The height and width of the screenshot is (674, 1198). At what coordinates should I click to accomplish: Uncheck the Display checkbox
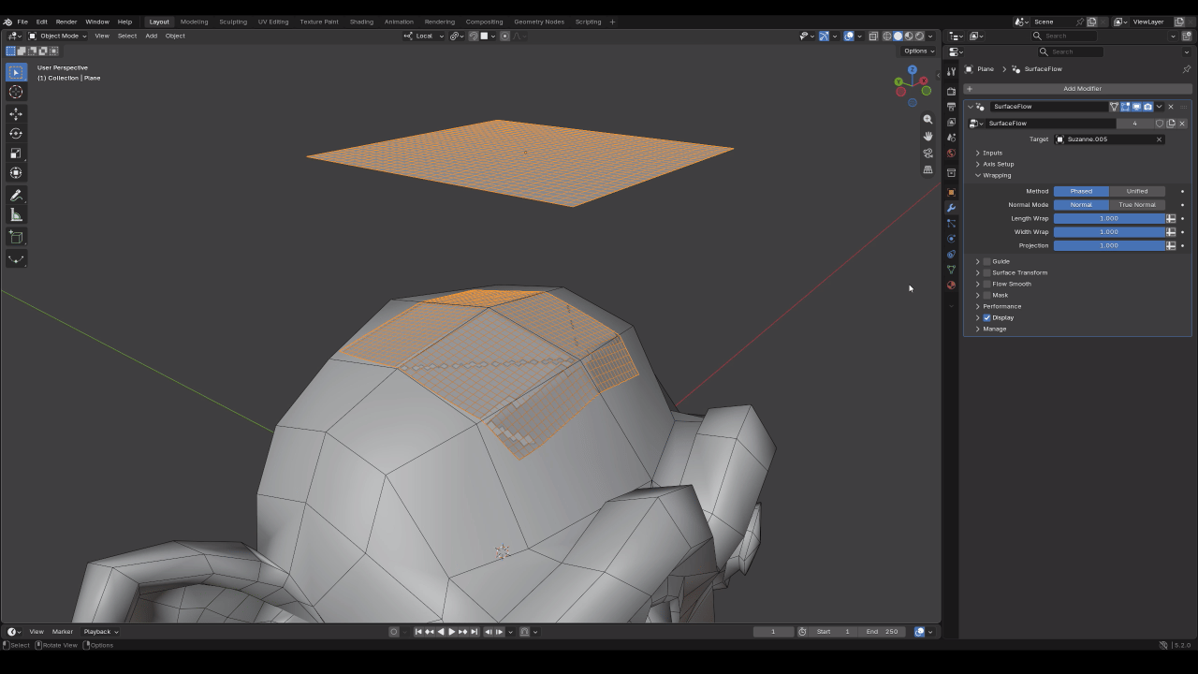coord(986,317)
